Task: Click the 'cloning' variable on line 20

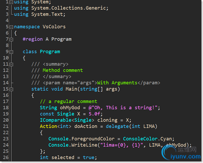Action: tap(107, 120)
